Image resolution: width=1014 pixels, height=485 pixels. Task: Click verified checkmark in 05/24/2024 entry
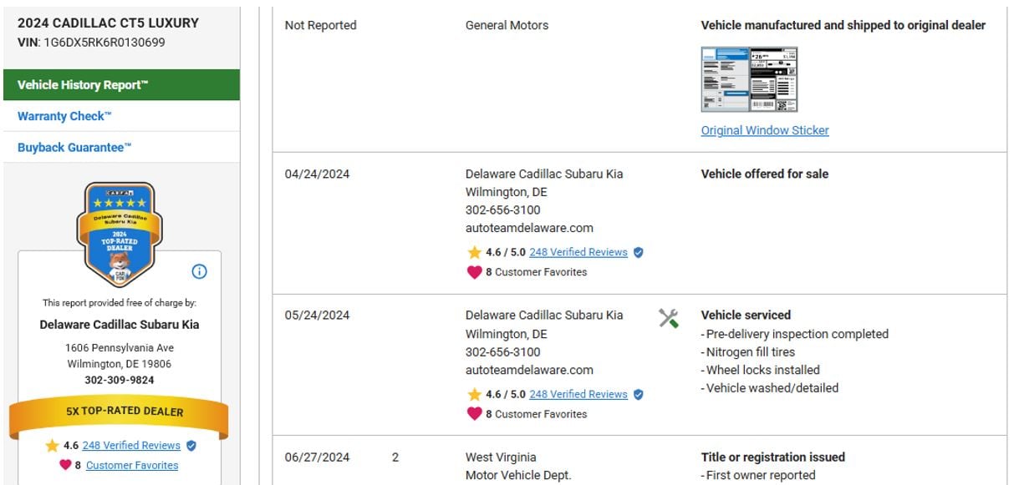click(639, 394)
